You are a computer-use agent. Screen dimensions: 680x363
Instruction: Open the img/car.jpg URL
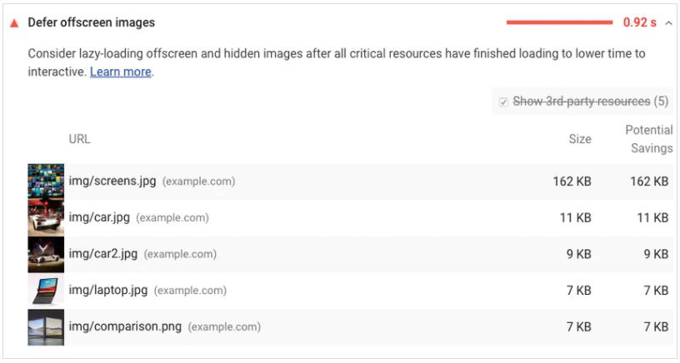[99, 218]
